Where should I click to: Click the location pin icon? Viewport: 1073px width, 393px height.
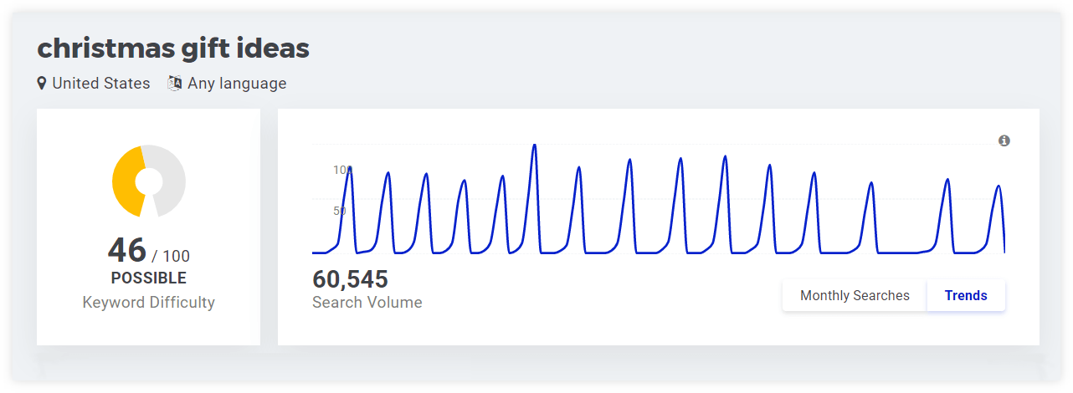point(42,84)
